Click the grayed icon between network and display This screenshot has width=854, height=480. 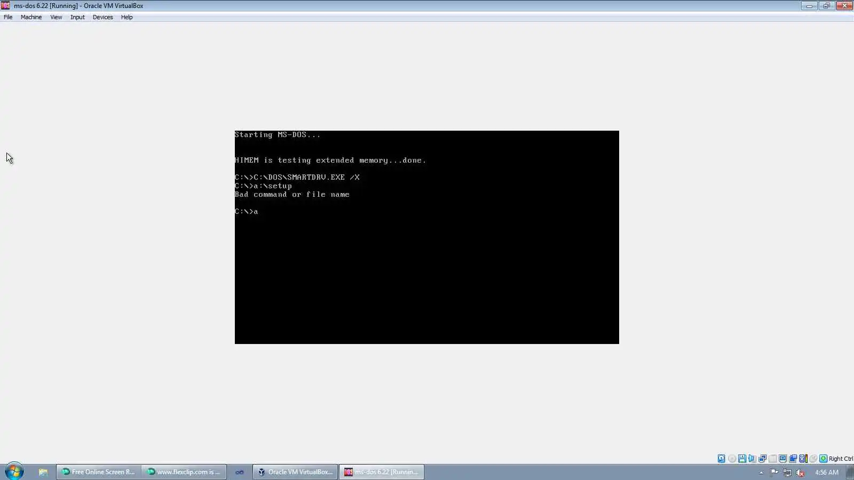[772, 459]
